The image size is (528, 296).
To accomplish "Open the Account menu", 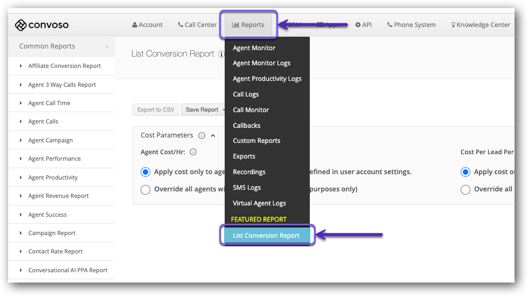I will [147, 25].
